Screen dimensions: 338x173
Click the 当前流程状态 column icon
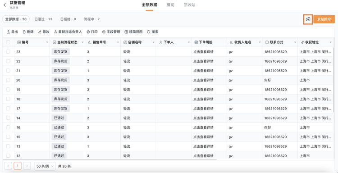coord(55,42)
